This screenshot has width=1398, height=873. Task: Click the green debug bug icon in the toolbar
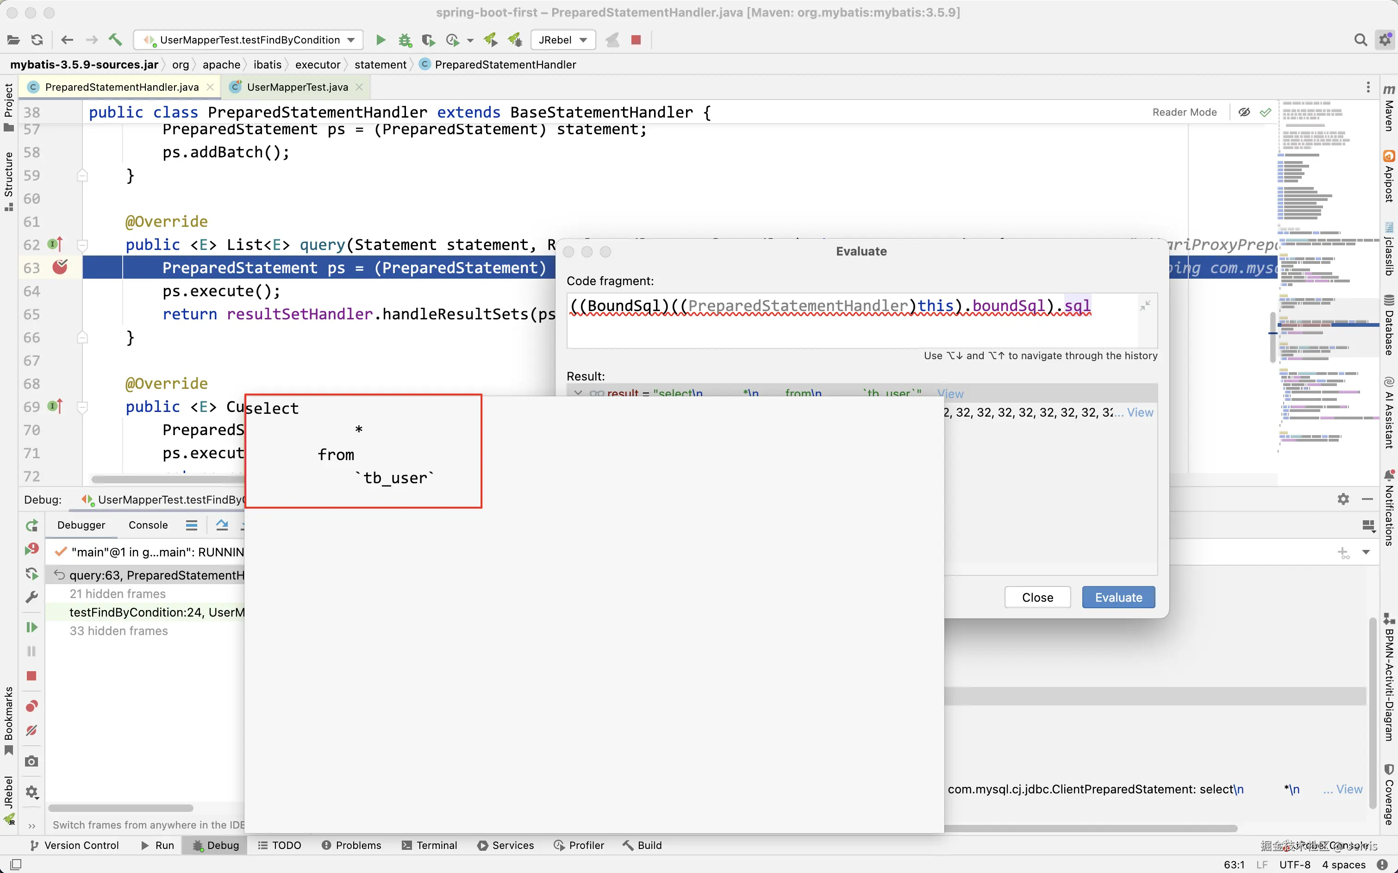(405, 40)
